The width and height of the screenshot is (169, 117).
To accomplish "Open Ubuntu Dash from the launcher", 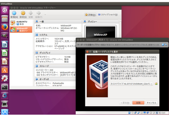I will tap(5, 10).
